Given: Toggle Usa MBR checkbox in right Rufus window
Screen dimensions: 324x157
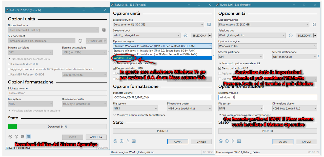Looking at the screenshot, I should [220, 79].
